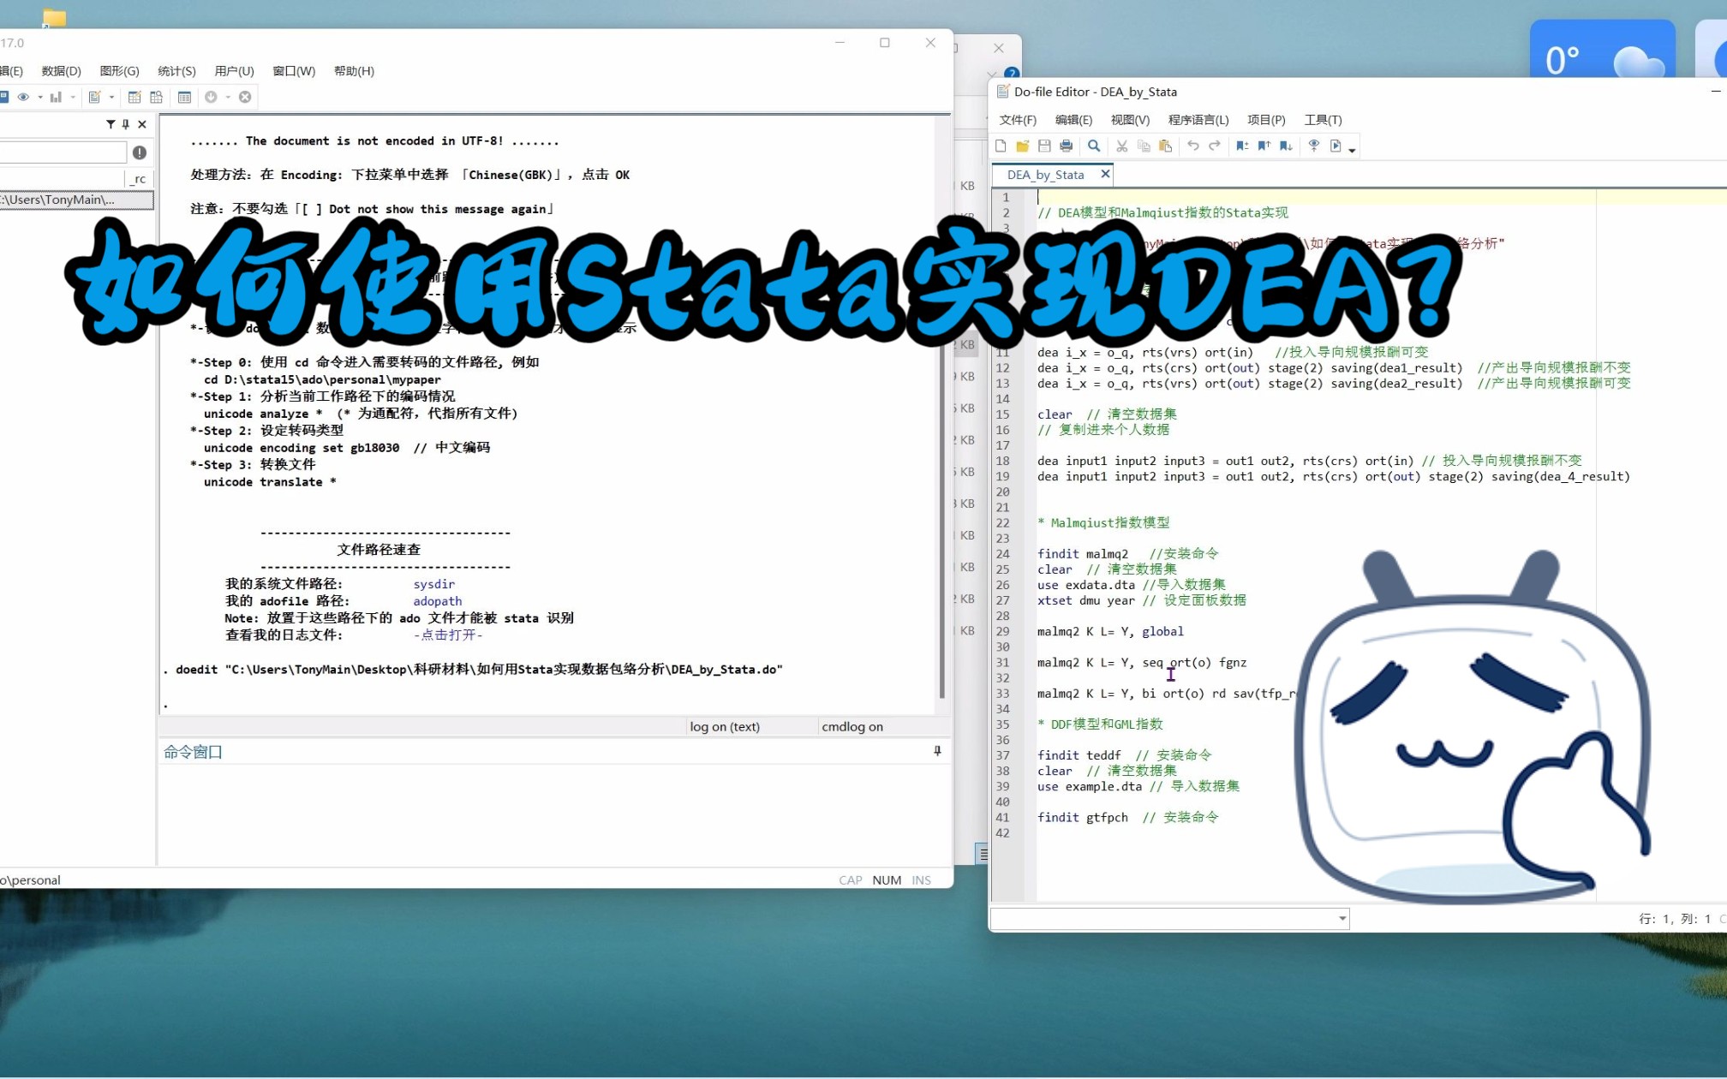This screenshot has width=1727, height=1079.
Task: Click More (down arrow) icon in Stata toolbar
Action: pos(211,97)
